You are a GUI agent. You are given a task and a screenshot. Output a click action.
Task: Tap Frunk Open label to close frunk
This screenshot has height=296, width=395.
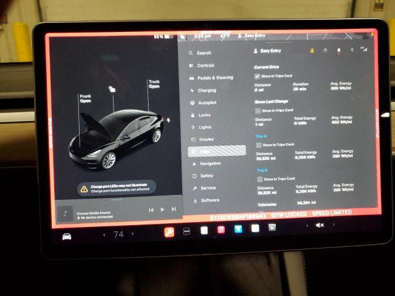85,99
